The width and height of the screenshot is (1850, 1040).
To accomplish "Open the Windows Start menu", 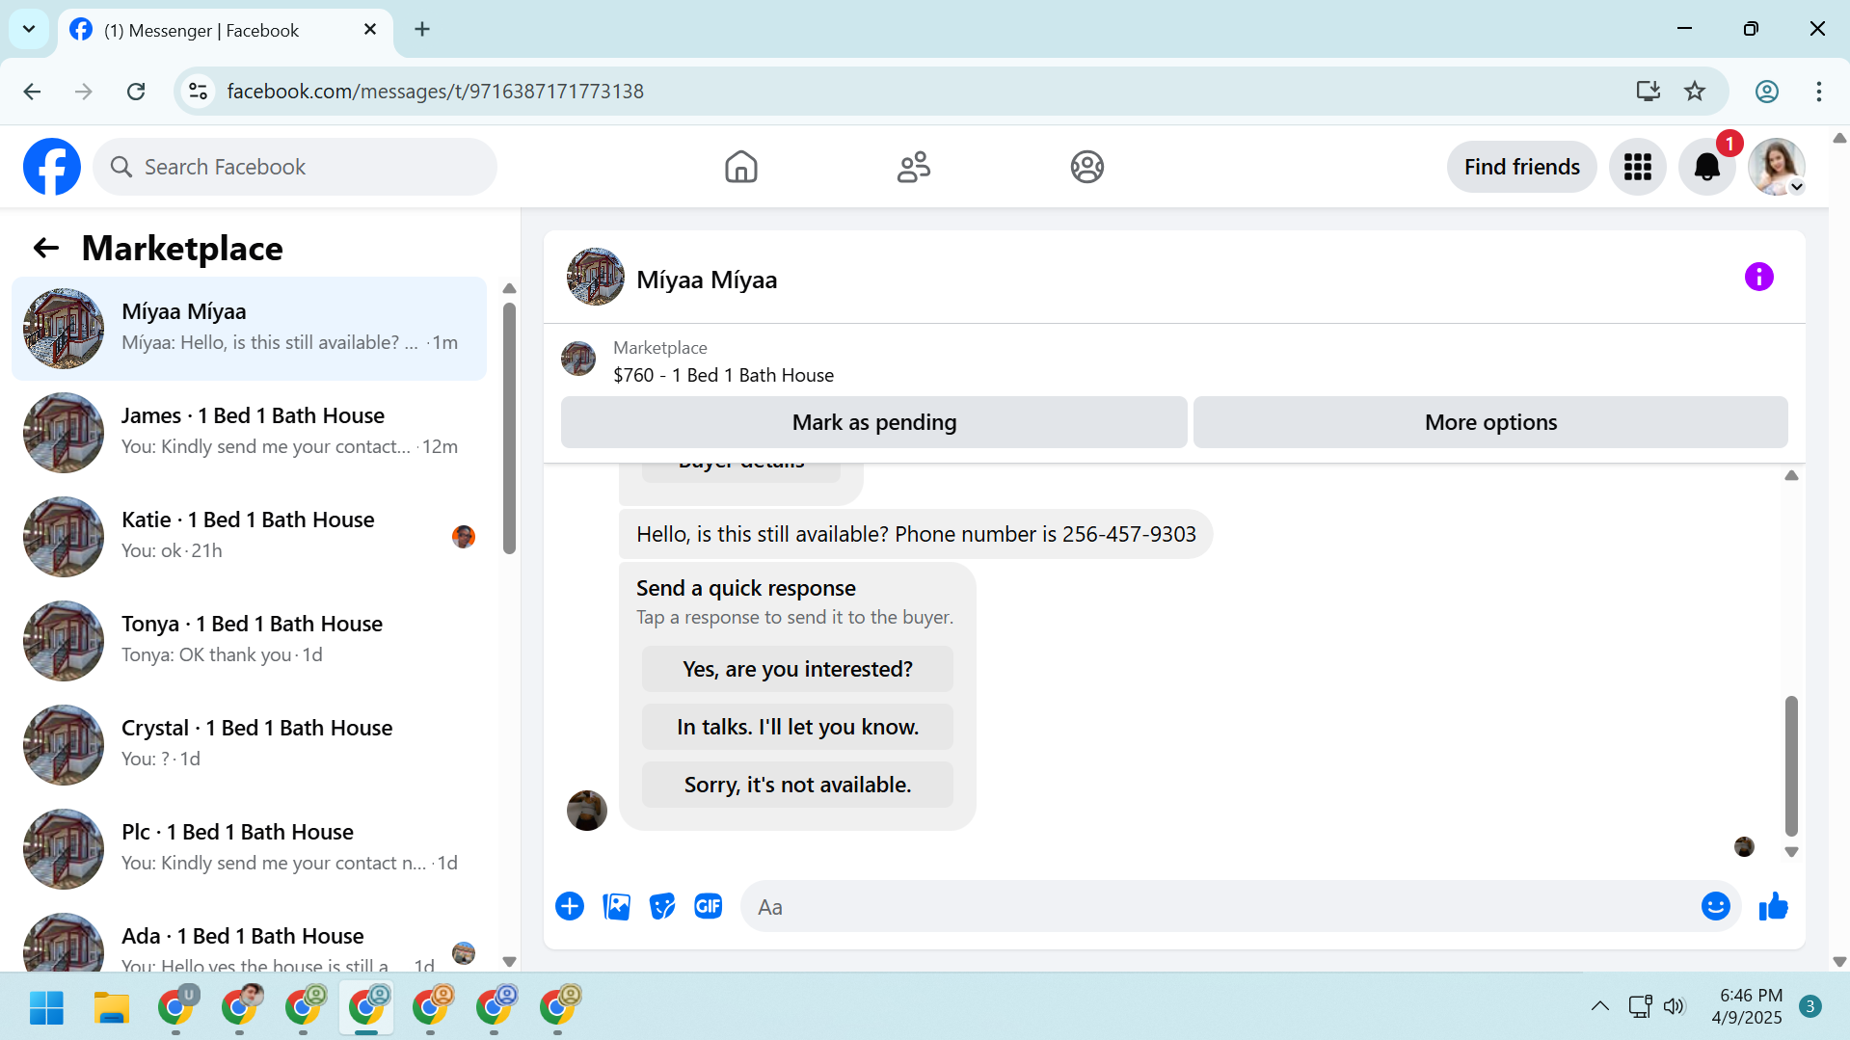I will (x=46, y=1007).
